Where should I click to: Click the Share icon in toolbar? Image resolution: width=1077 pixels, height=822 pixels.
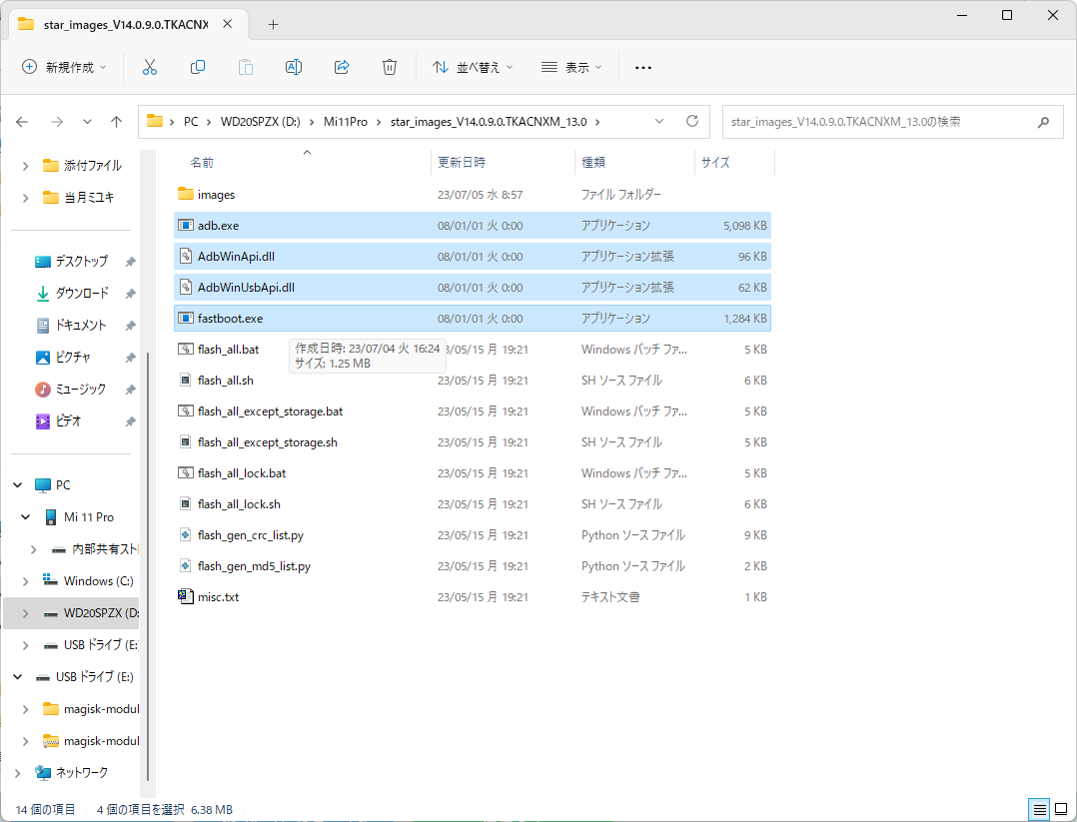(x=342, y=67)
